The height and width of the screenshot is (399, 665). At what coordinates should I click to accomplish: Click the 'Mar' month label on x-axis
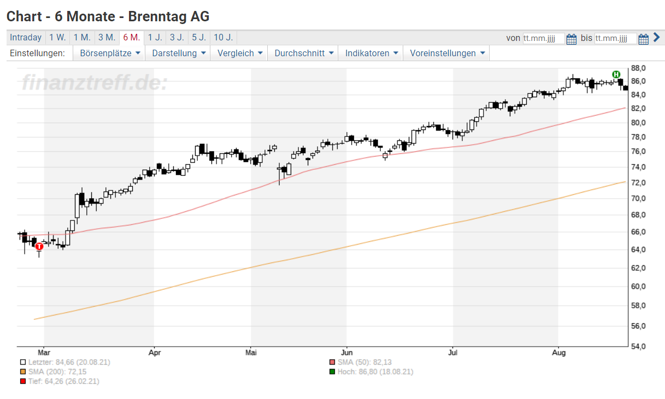(44, 353)
